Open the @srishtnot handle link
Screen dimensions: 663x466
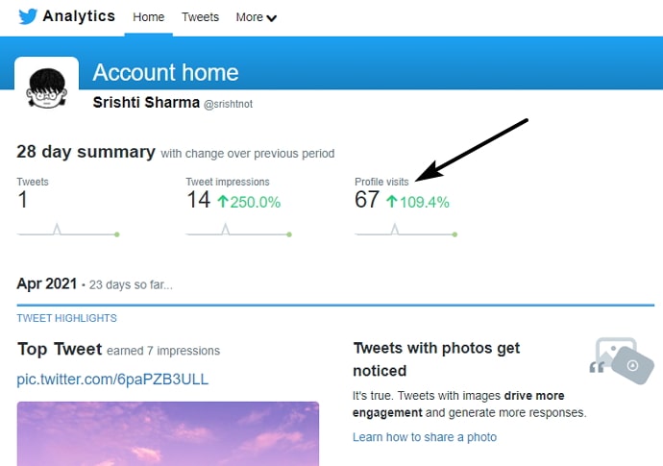point(229,104)
